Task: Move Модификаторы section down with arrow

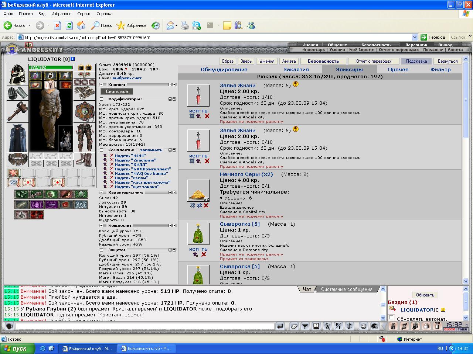Action: 174,99
